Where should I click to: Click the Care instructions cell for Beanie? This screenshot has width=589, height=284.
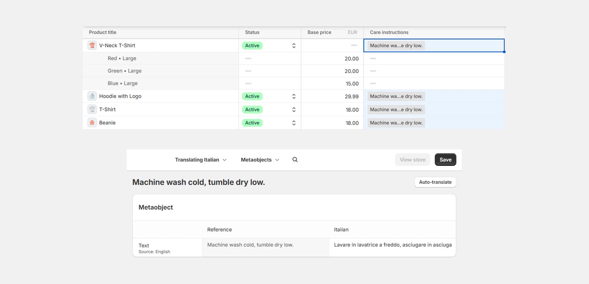pos(396,122)
